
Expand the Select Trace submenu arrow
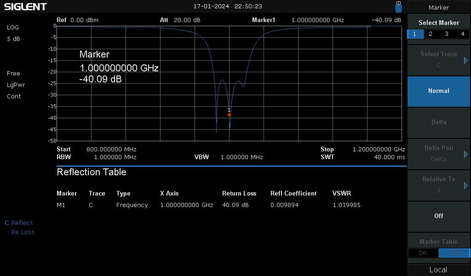(x=465, y=61)
